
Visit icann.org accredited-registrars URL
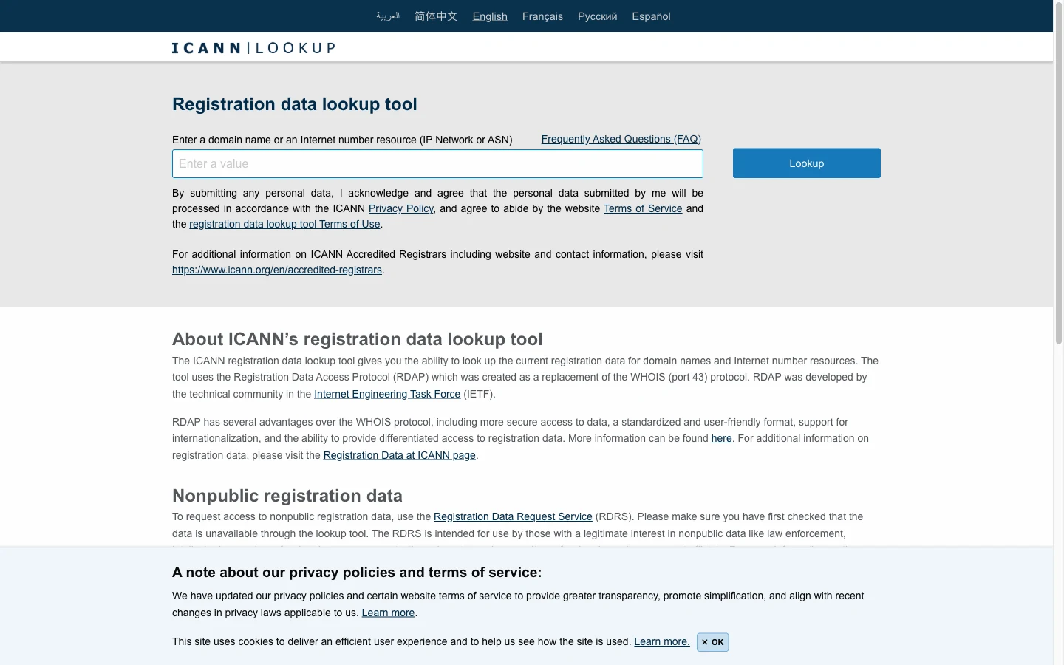pos(277,270)
